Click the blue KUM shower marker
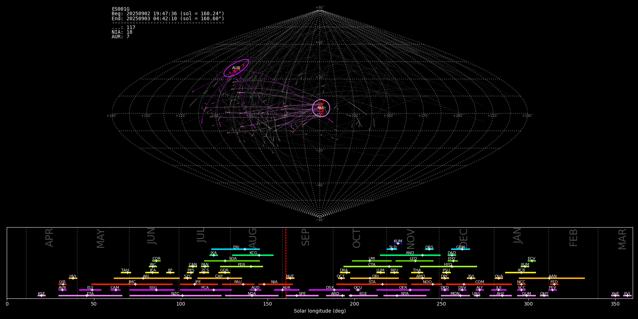Screen dimensions: 638x319 [x=398, y=244]
